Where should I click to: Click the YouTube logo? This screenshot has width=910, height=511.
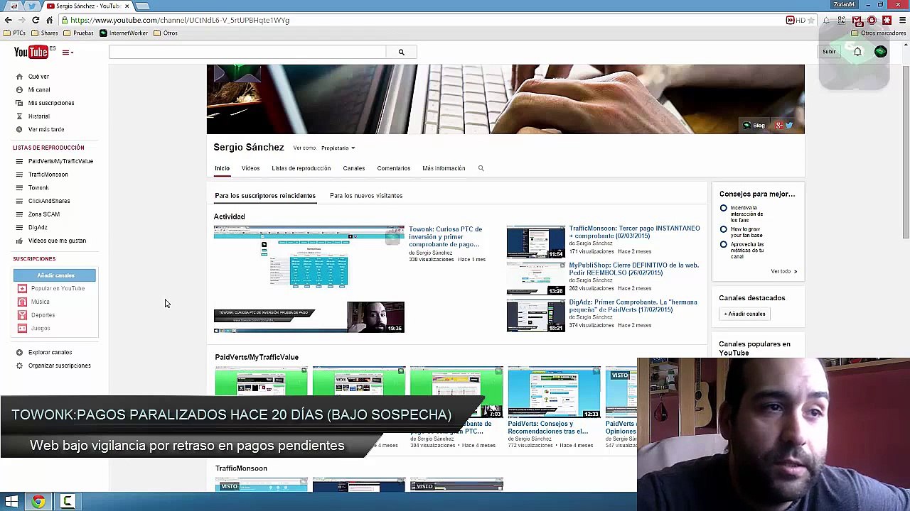tap(31, 52)
